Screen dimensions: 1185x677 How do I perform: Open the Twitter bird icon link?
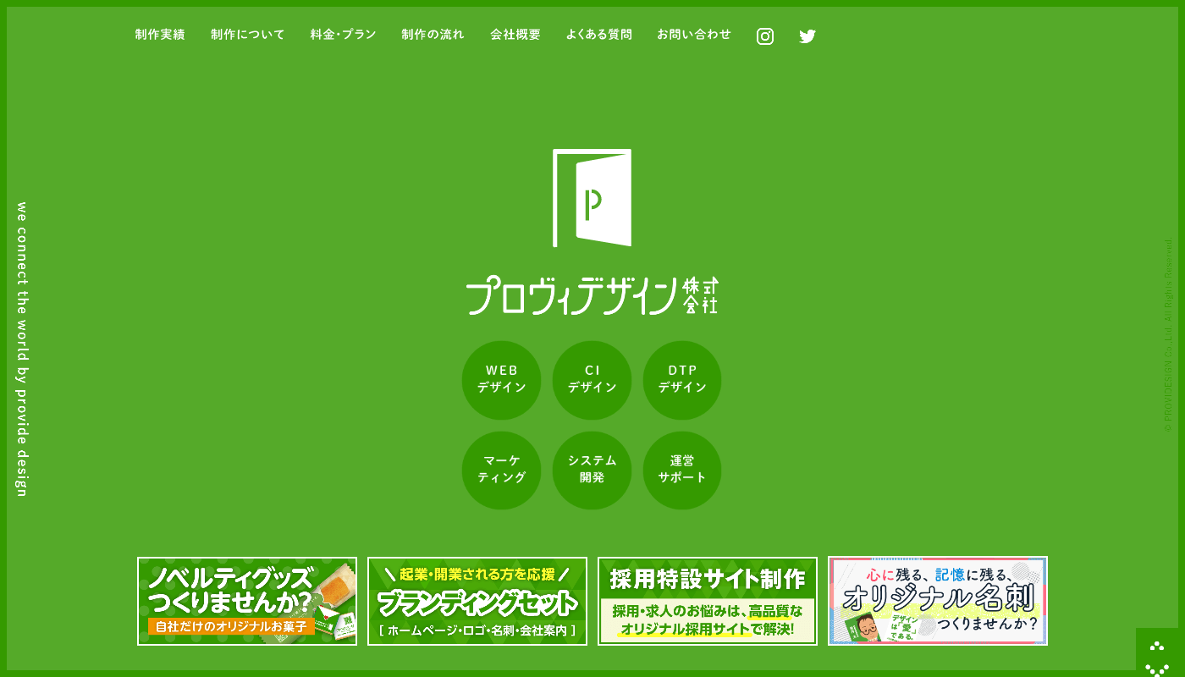click(x=807, y=36)
